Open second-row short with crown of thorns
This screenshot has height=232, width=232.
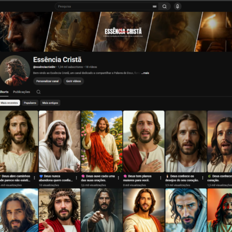pos(59,210)
